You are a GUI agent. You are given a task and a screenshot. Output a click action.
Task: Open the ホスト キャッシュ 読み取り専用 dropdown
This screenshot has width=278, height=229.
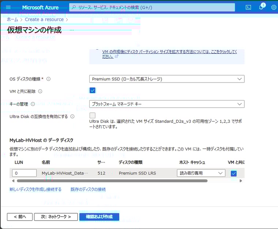(x=201, y=173)
